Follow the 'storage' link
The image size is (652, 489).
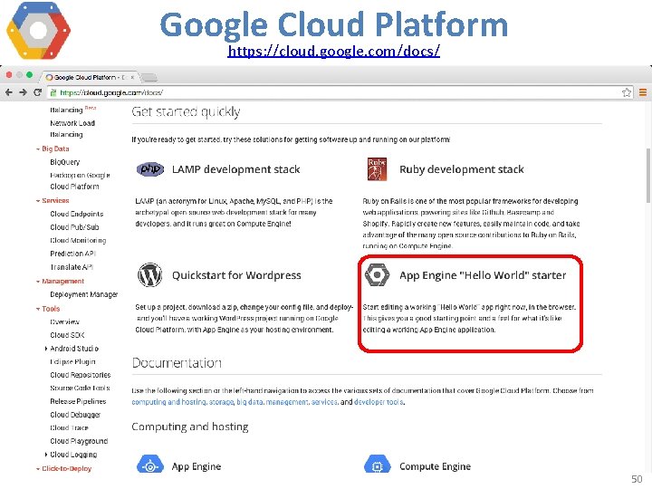coord(221,402)
